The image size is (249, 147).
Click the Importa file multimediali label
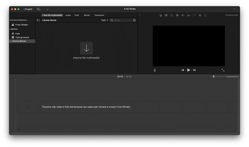(x=86, y=58)
